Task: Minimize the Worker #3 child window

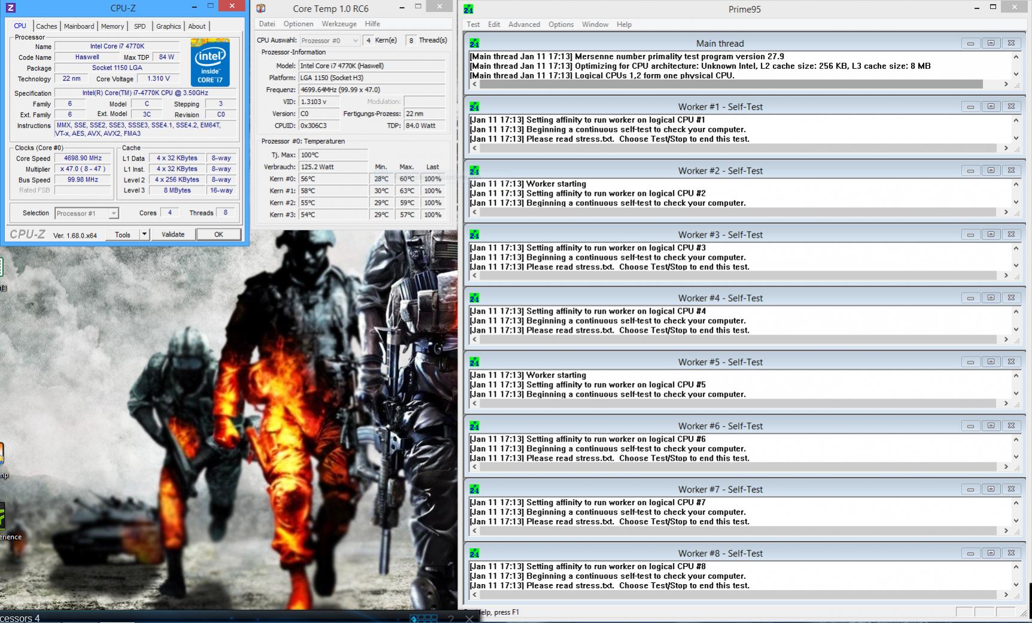Action: click(970, 235)
